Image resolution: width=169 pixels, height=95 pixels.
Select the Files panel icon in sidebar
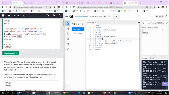tap(68, 23)
